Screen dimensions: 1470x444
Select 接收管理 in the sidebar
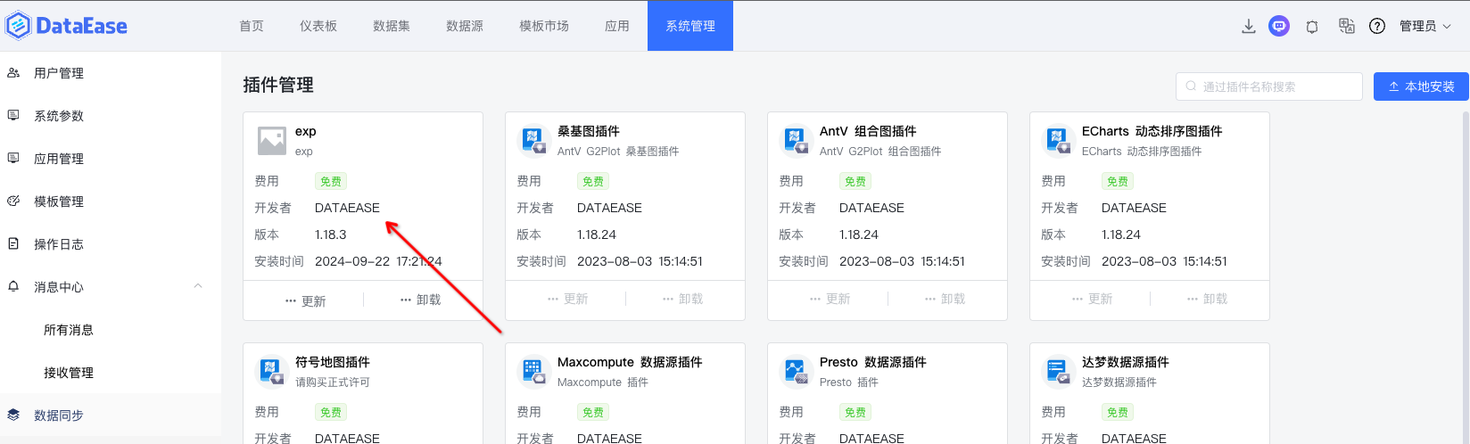69,373
